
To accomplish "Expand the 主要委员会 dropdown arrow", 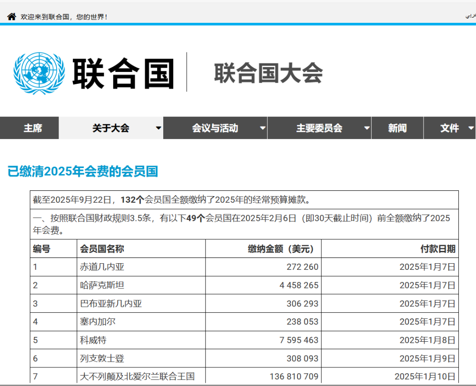I will click(x=367, y=128).
